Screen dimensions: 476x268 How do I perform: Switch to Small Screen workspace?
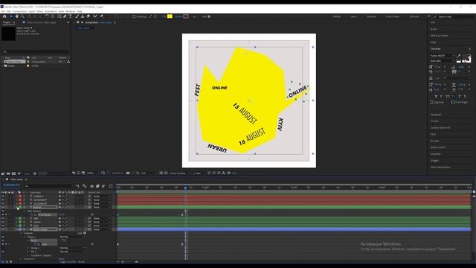(392, 16)
